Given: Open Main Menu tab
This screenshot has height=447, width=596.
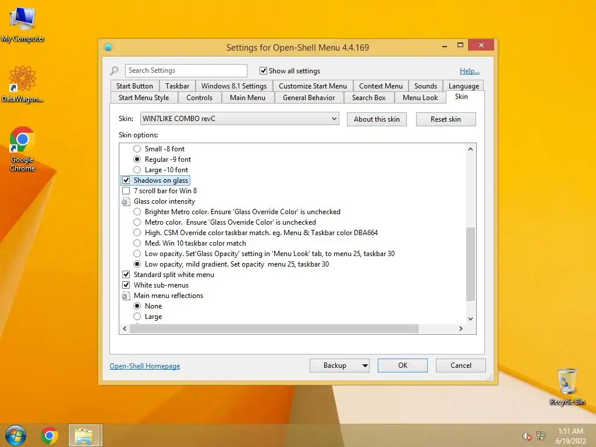Looking at the screenshot, I should tap(247, 98).
